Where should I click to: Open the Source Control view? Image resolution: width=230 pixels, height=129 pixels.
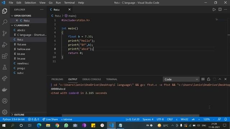tap(5, 33)
